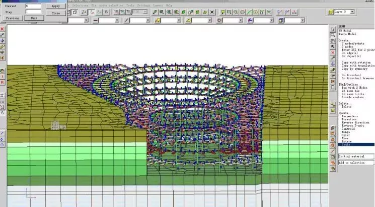Click the red X icon in left toolbar
375x207 pixels.
(3, 29)
